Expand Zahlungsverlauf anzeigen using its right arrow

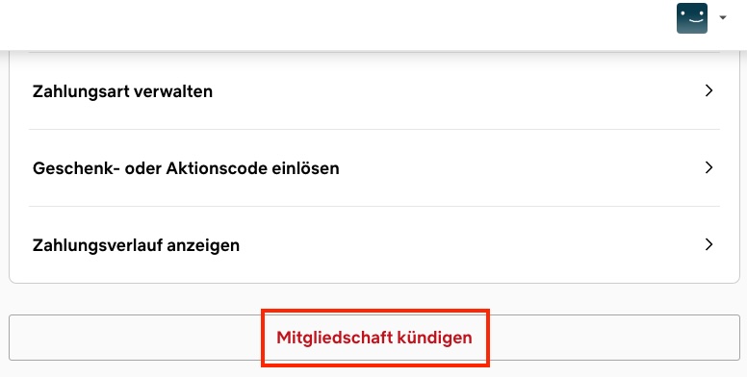click(x=708, y=244)
